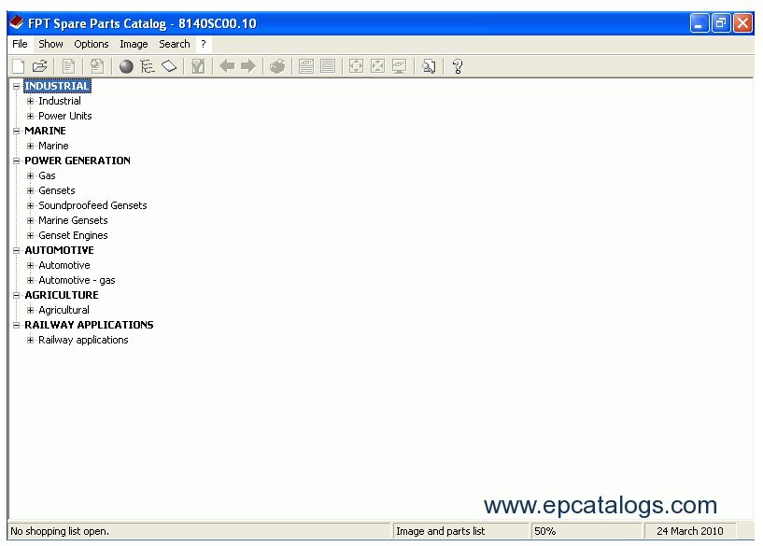The width and height of the screenshot is (763, 546).
Task: Click the monitor screen view icon
Action: (x=399, y=66)
